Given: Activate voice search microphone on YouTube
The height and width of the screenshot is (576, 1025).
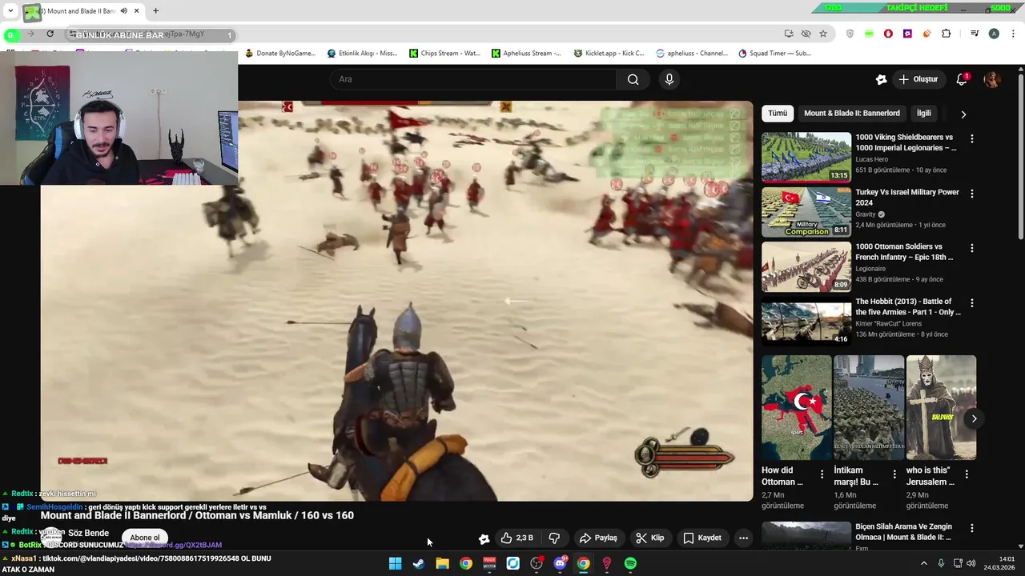Looking at the screenshot, I should click(669, 79).
